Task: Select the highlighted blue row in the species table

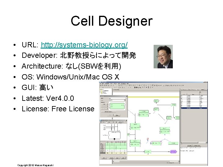Action: tap(194, 108)
